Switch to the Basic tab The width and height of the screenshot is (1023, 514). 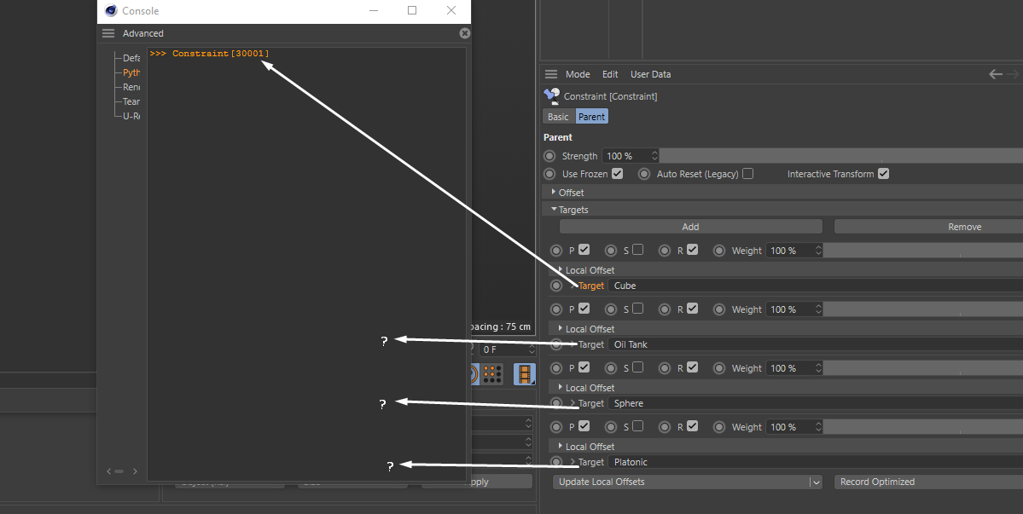558,117
